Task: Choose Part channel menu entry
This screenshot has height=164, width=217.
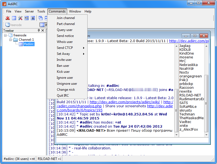Action: (x=67, y=24)
